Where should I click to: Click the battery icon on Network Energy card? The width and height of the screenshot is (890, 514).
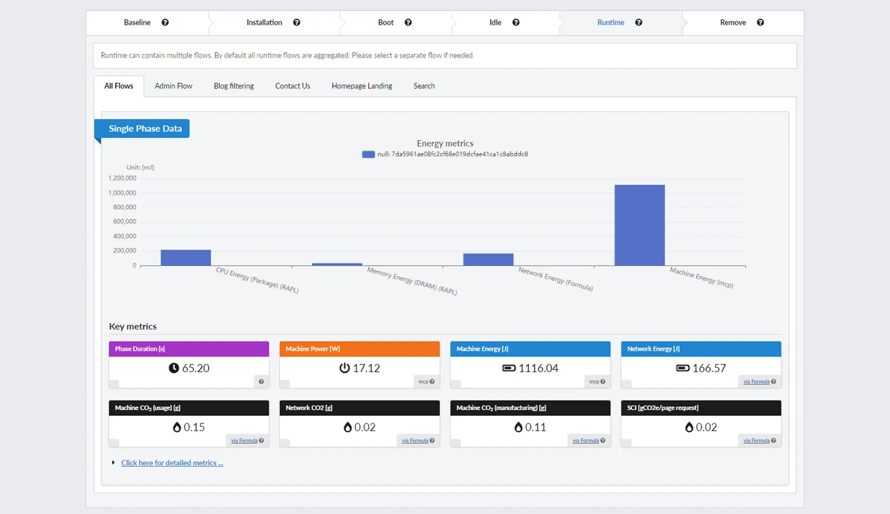click(x=682, y=368)
